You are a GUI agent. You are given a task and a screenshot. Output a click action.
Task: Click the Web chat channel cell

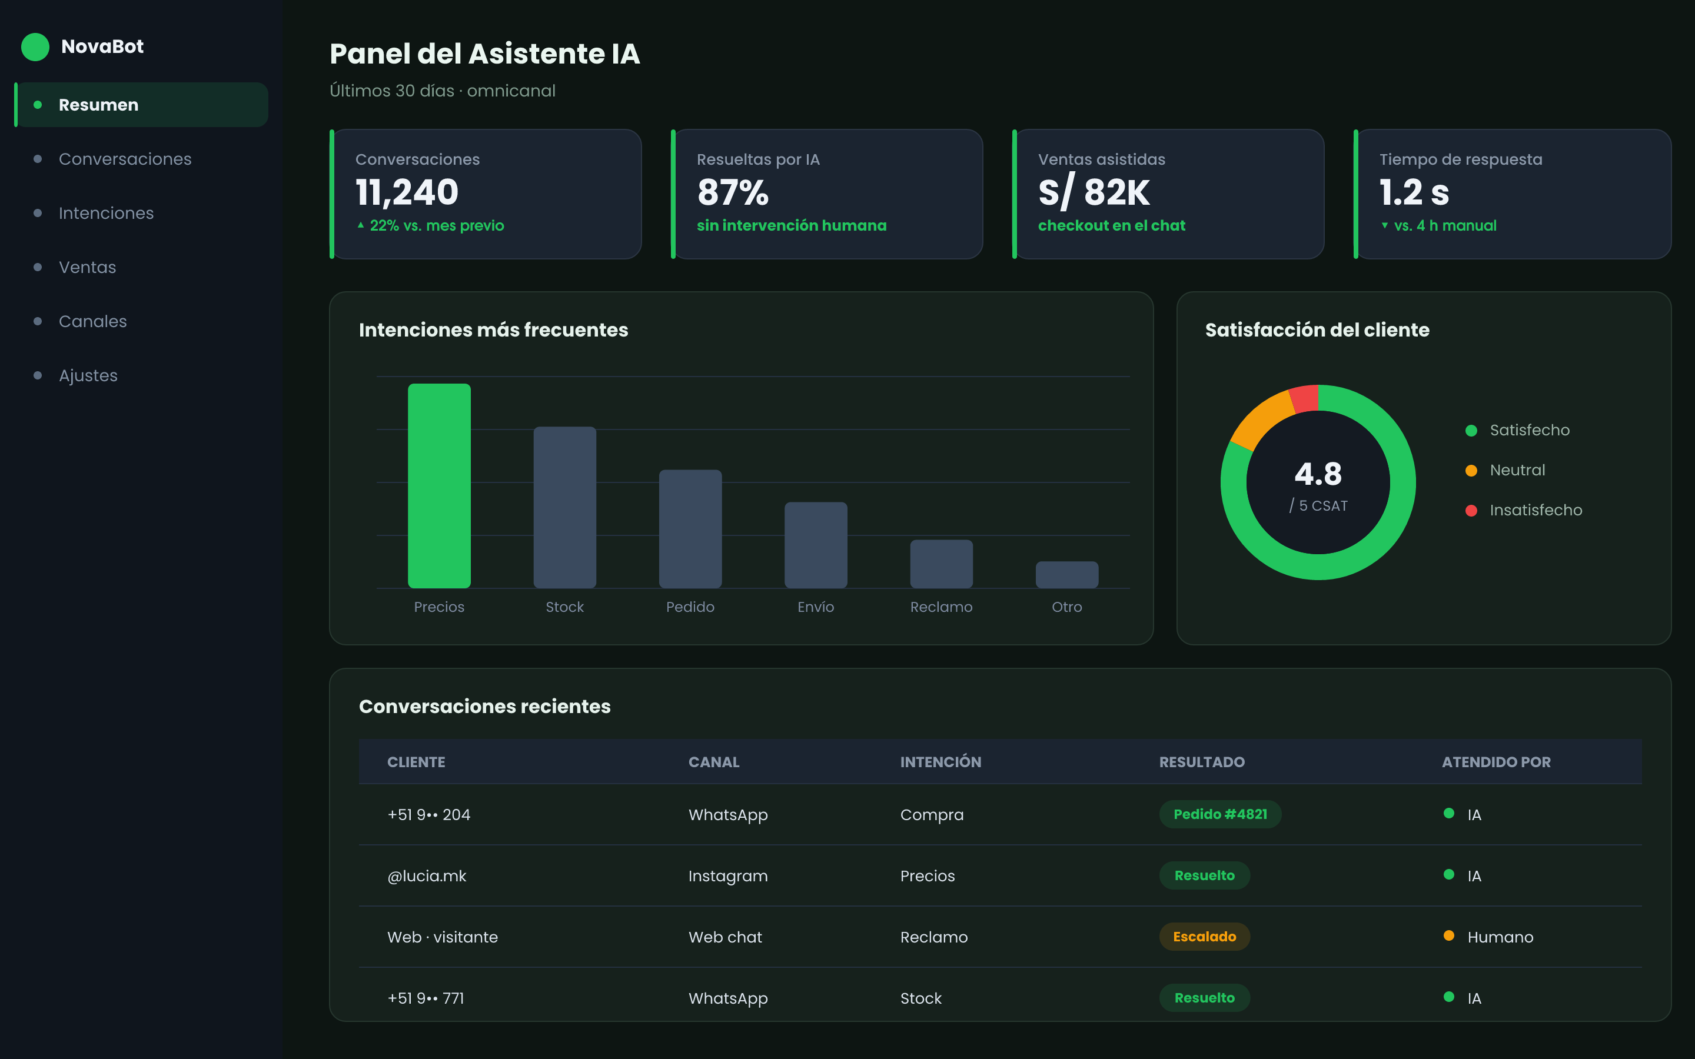click(725, 937)
